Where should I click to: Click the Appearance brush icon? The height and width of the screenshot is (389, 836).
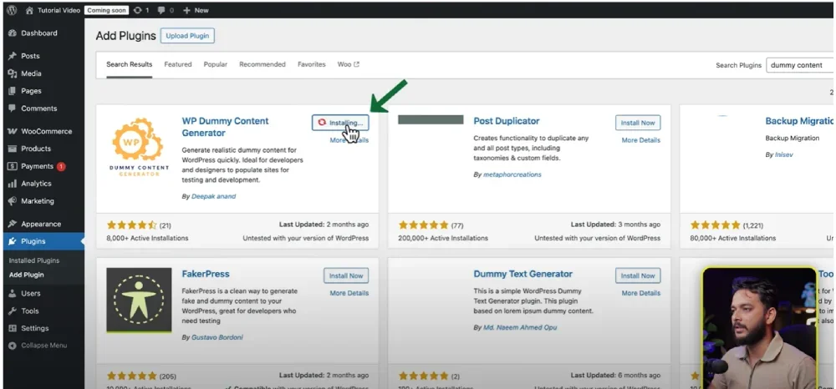click(x=13, y=224)
